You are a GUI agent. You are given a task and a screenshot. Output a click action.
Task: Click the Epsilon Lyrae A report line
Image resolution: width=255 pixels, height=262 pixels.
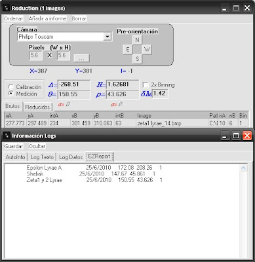pos(94,168)
